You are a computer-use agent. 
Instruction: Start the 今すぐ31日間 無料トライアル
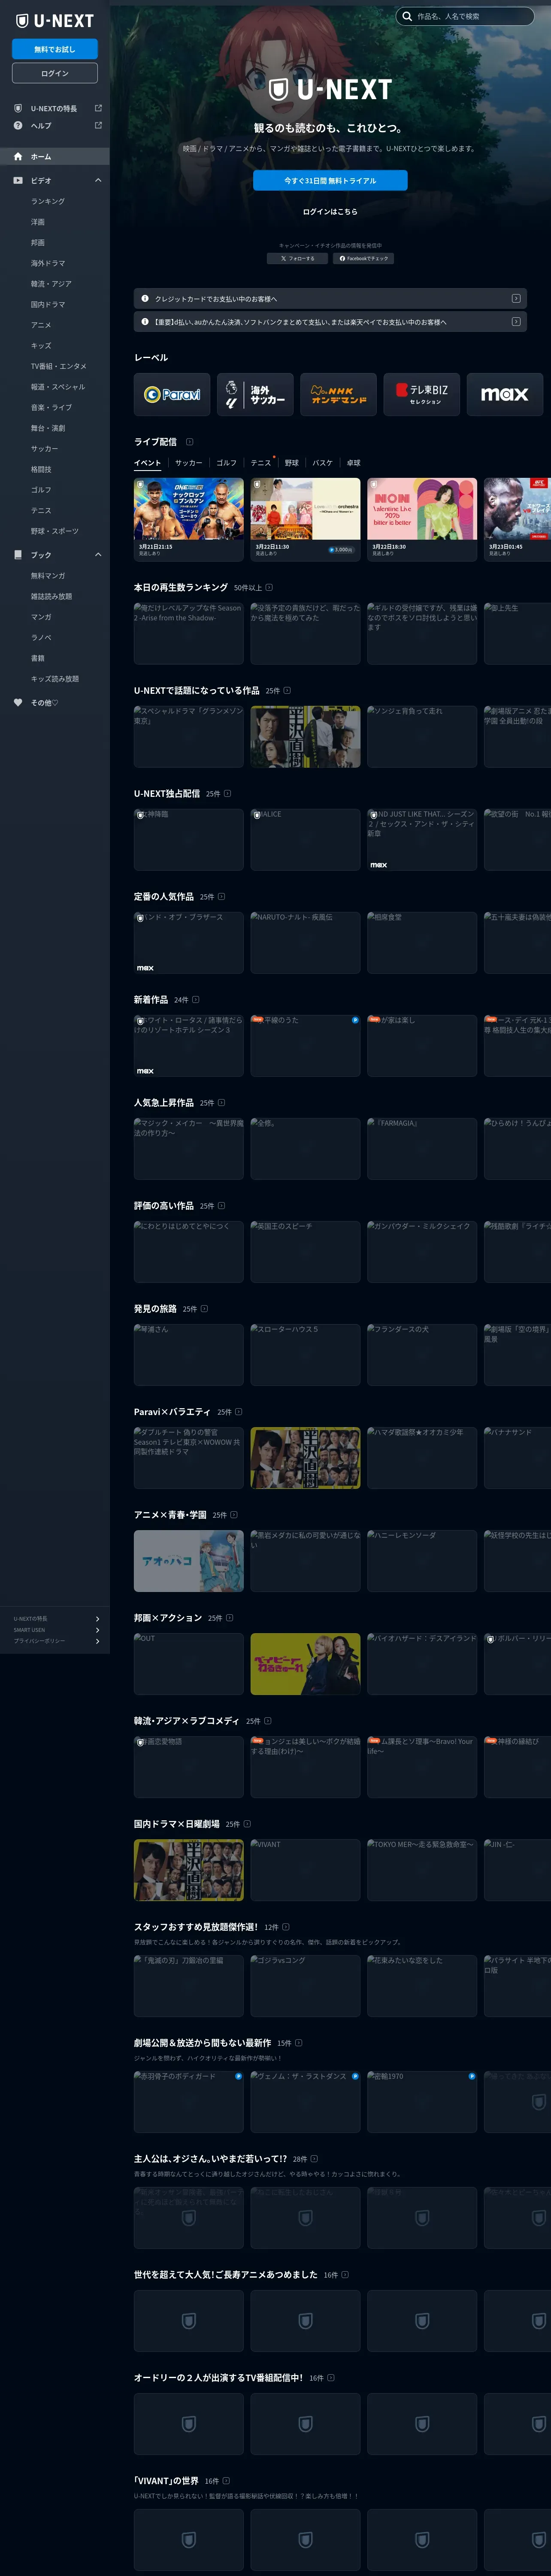330,180
